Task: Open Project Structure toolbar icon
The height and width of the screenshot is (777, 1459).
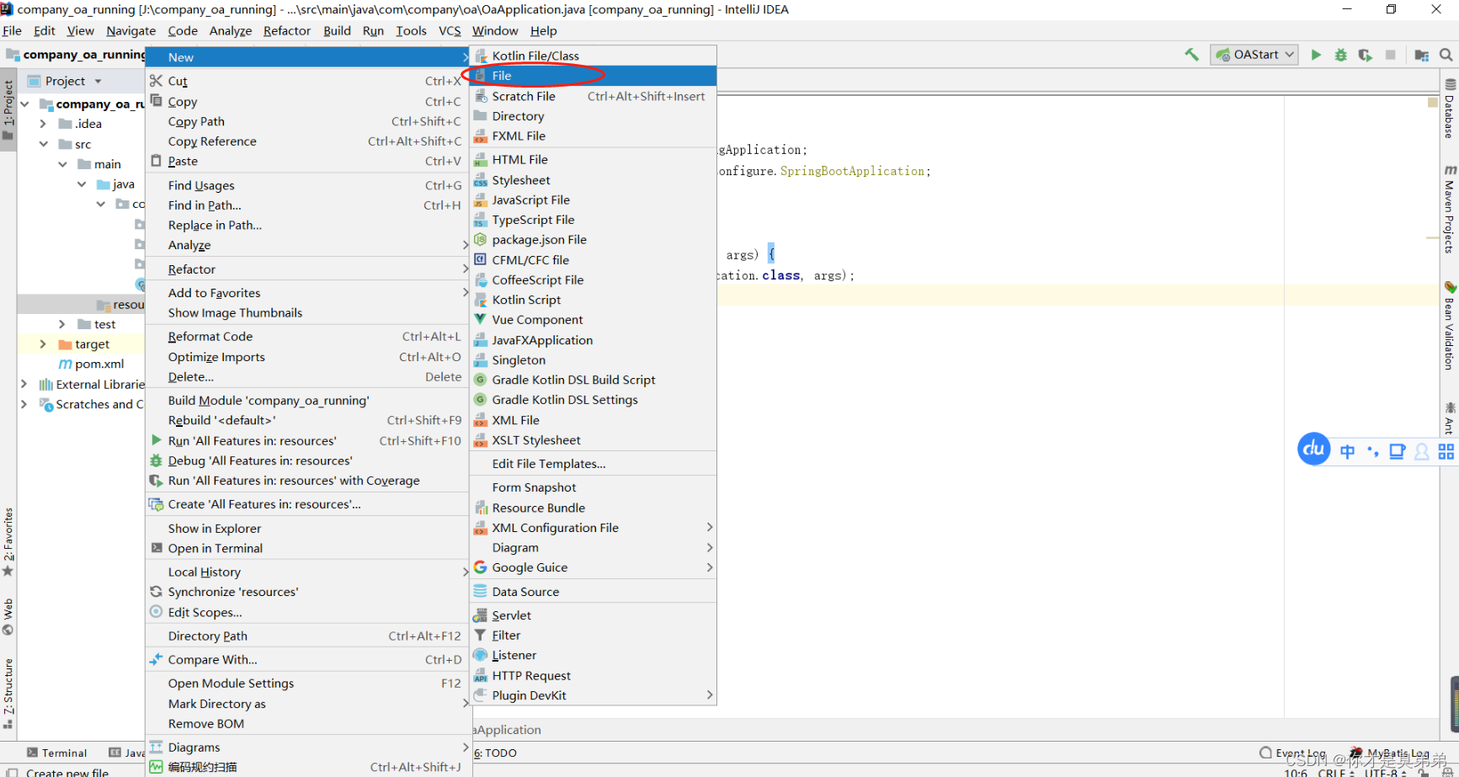Action: click(1422, 55)
